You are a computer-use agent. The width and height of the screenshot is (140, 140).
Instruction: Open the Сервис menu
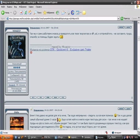(x=31, y=7)
